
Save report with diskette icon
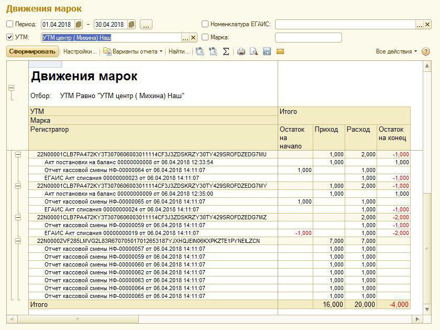pyautogui.click(x=267, y=51)
